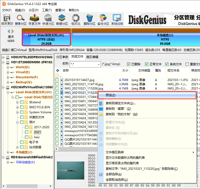Screen dimensions: 200x189
Task: Expand the HD0 disk tree node
Action: 3,57
